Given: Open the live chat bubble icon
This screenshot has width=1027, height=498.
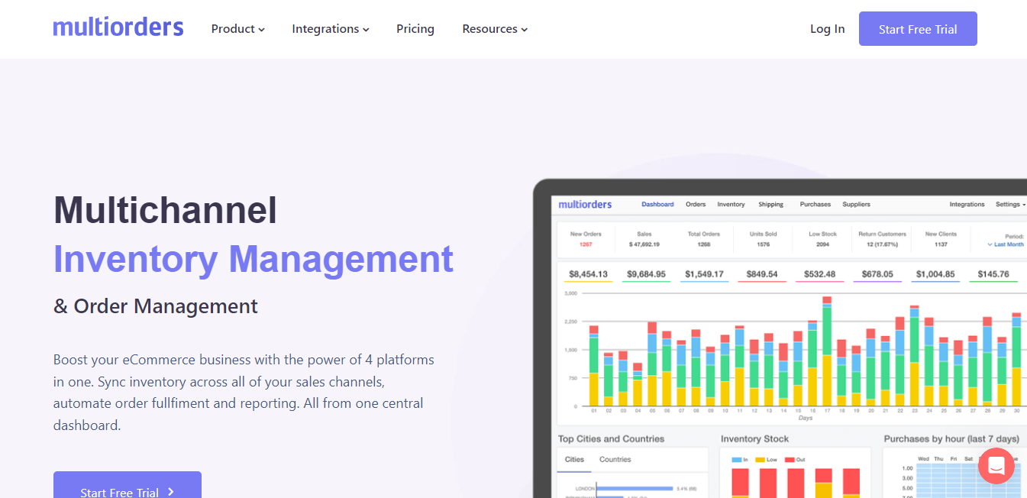Looking at the screenshot, I should pos(996,466).
